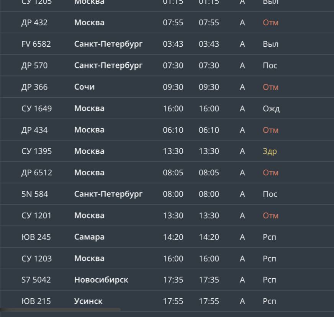334x317 pixels.
Task: Click flight number СУ 1201
Action: 36,216
